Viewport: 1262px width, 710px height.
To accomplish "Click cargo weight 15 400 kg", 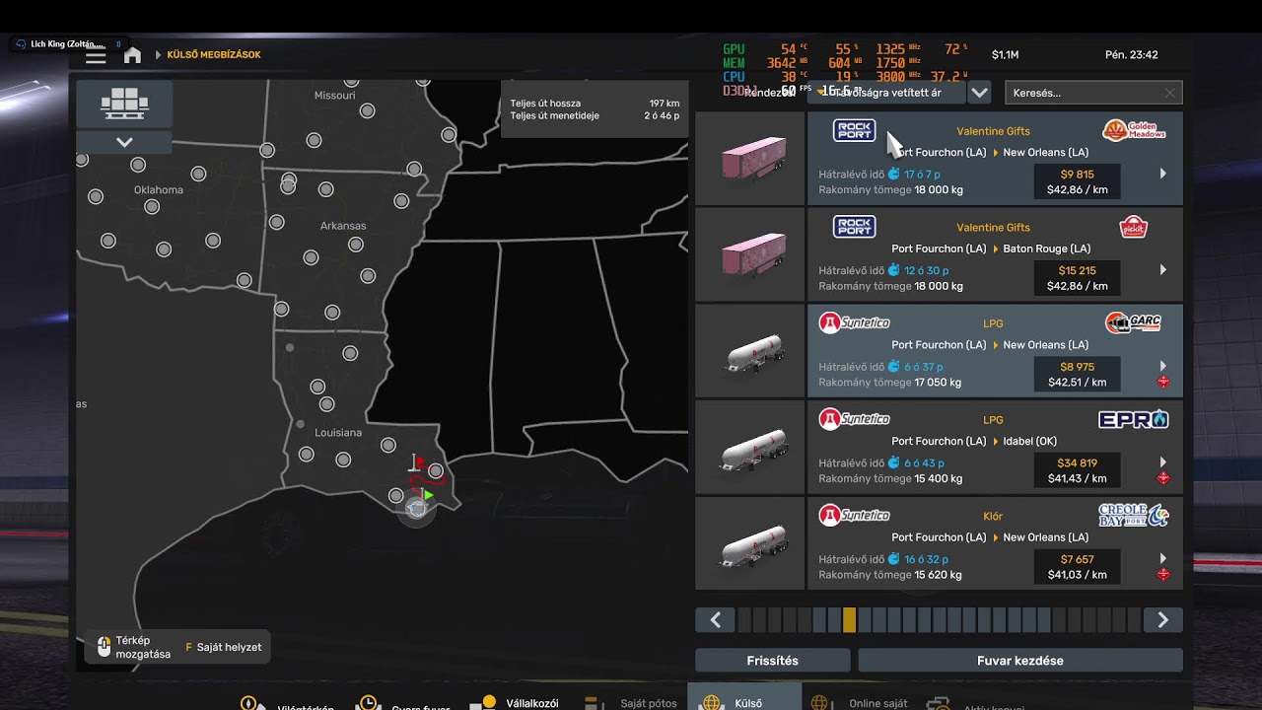I will 939,478.
